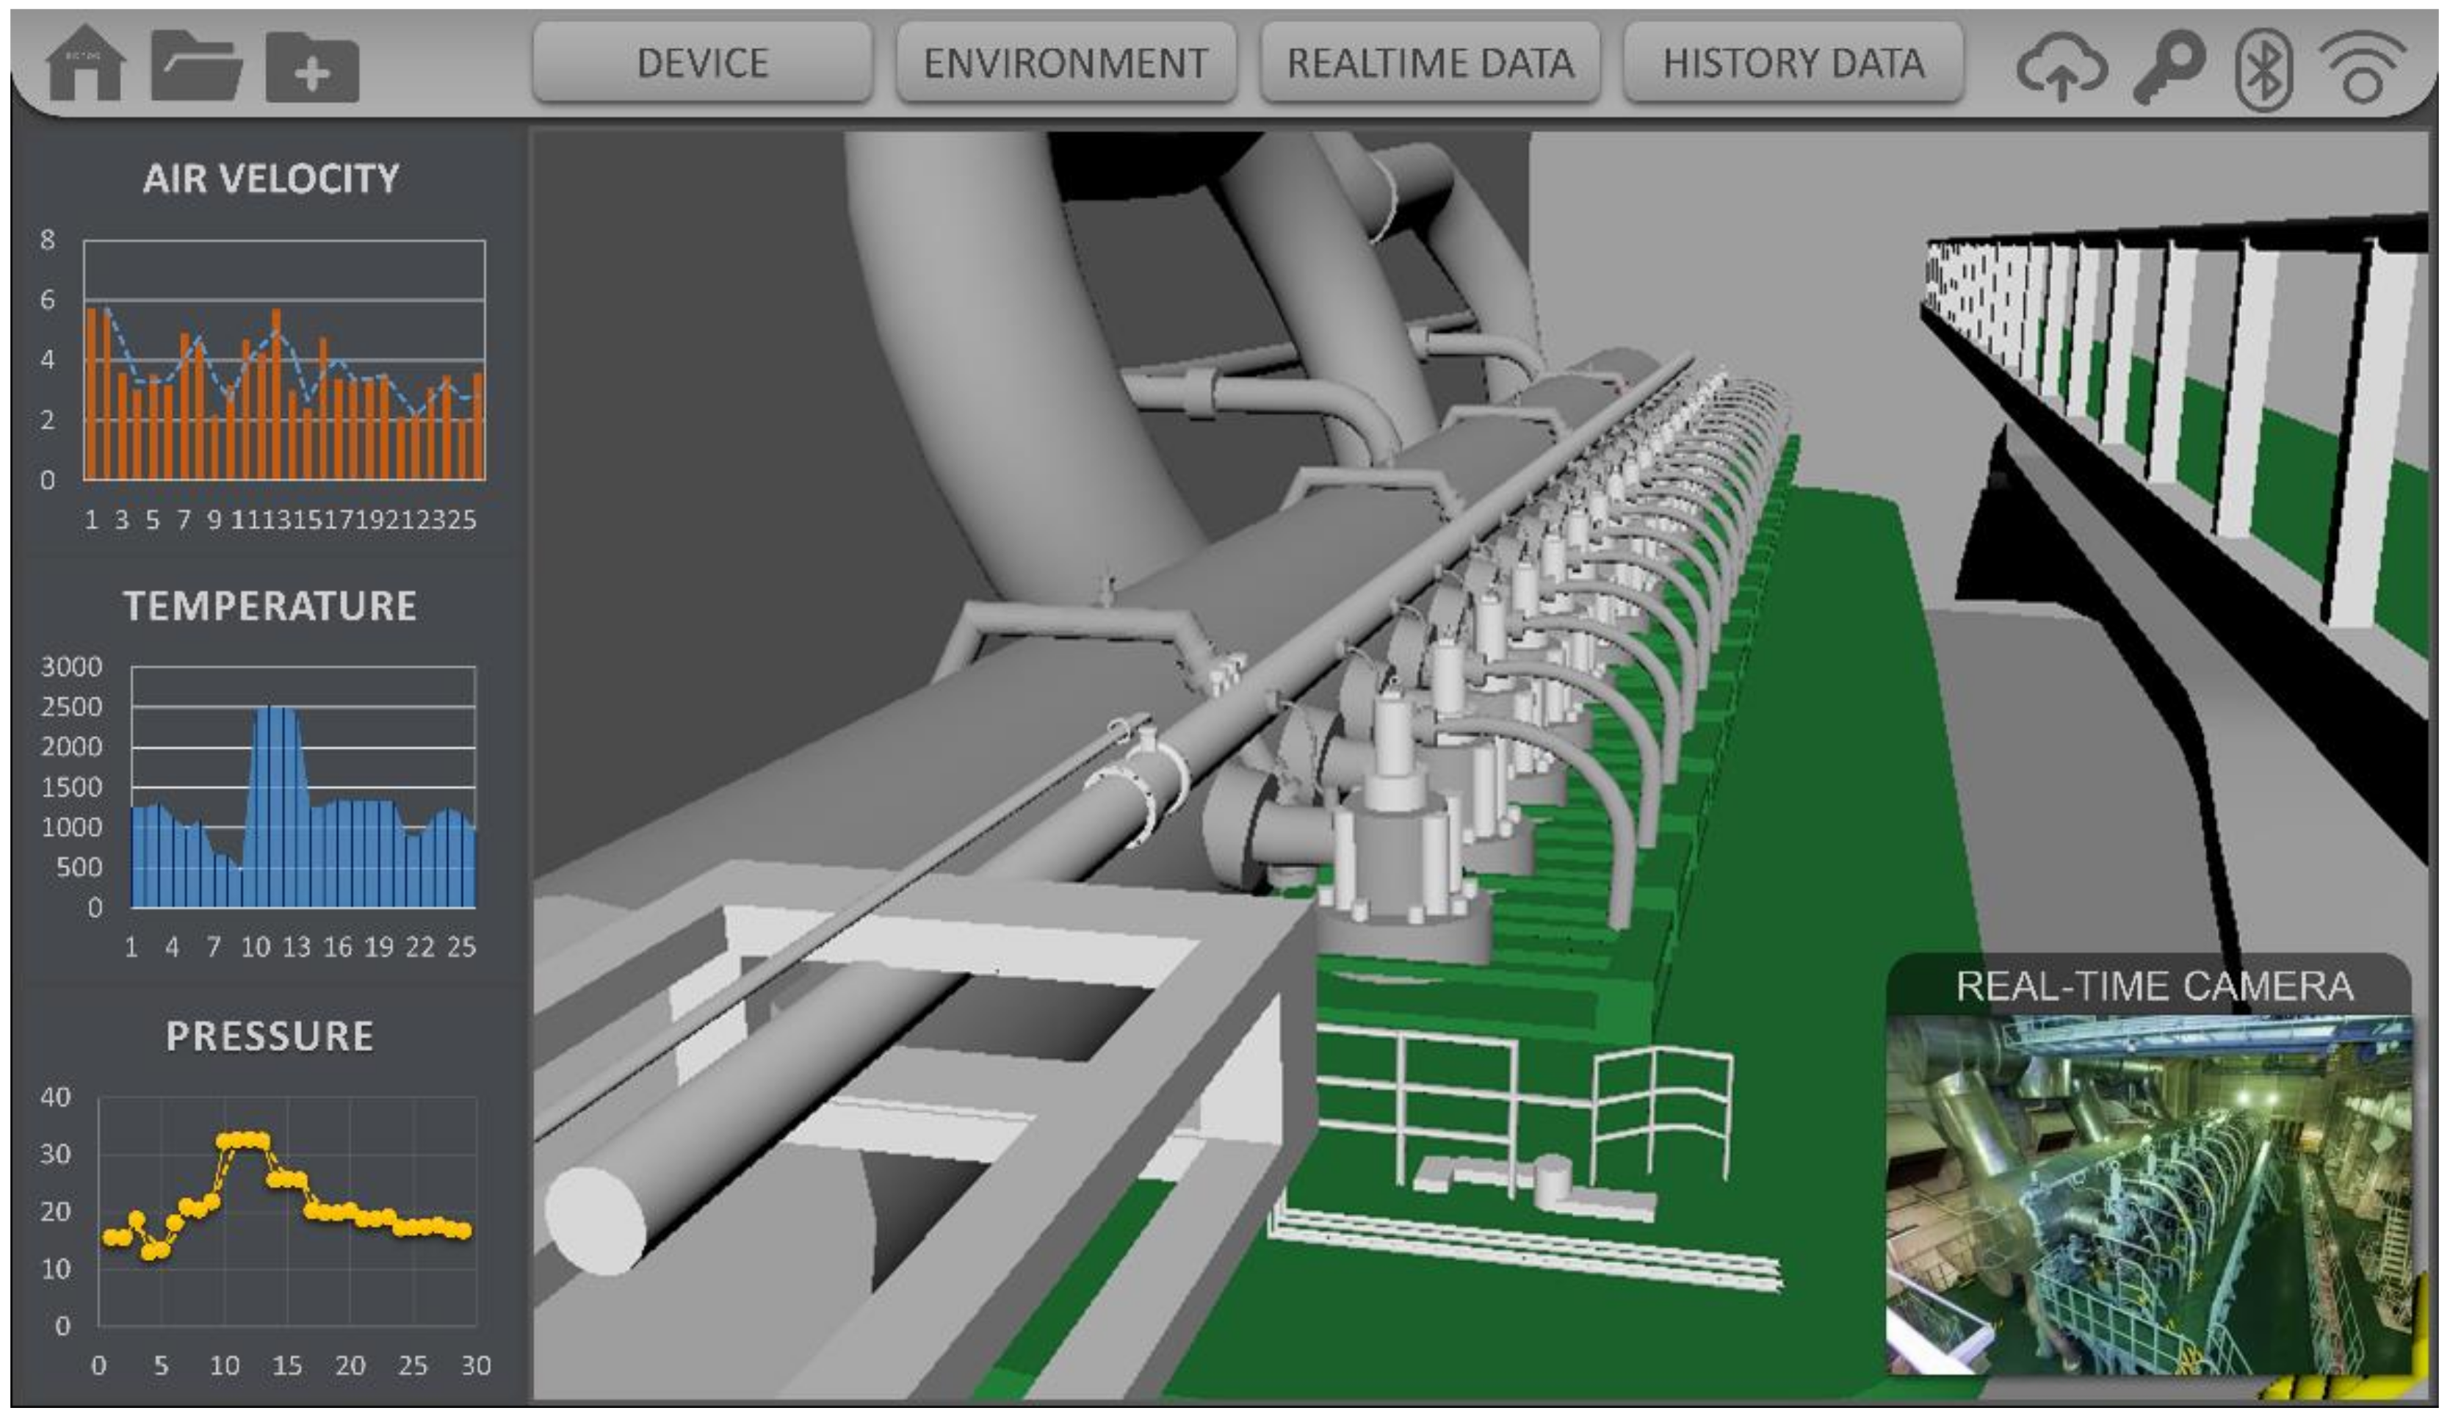Click the key access icon

pyautogui.click(x=2169, y=65)
